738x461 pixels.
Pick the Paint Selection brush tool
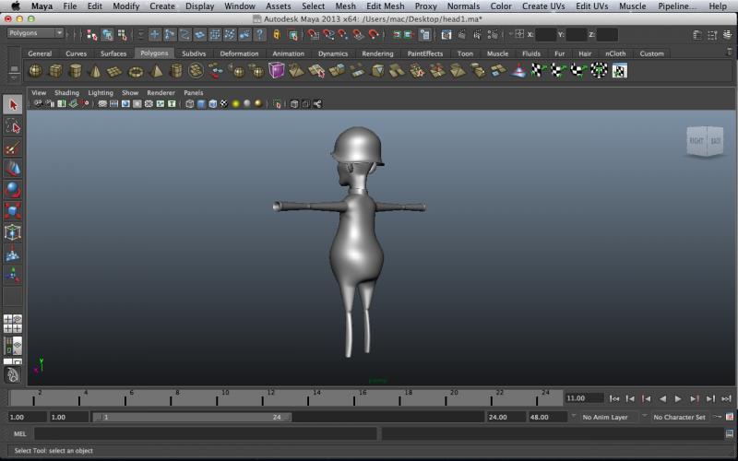coord(13,148)
